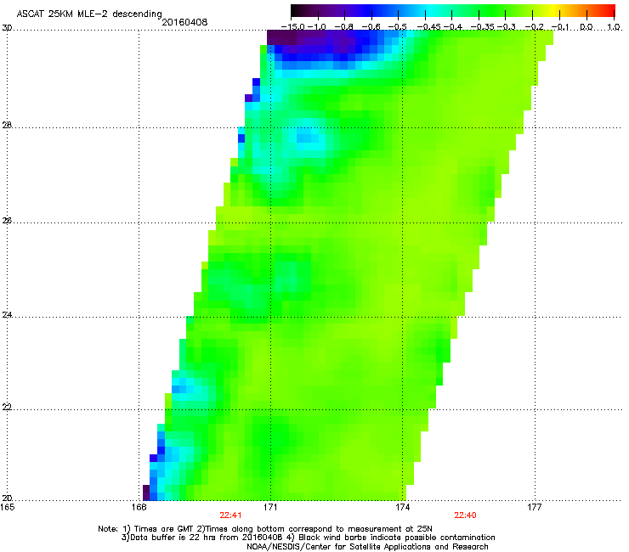Screen dimensions: 629x552
Task: Click the -0.3 color scale label
Action: (507, 27)
